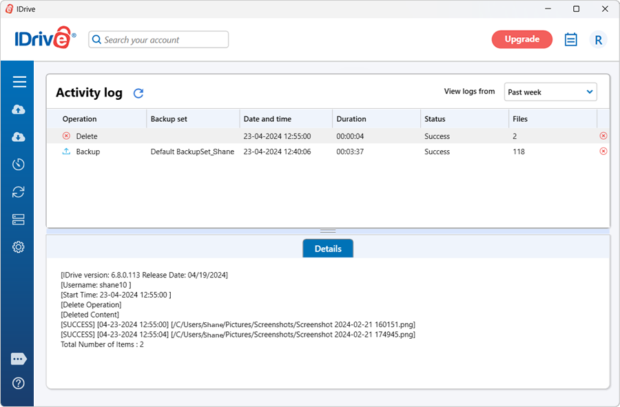Open the Backup cloud upload icon
620x407 pixels.
click(19, 109)
